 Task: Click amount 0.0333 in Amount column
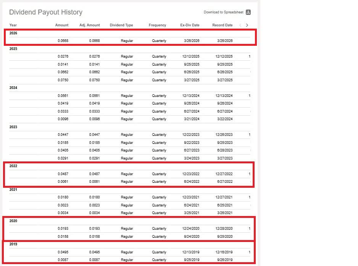63,111
